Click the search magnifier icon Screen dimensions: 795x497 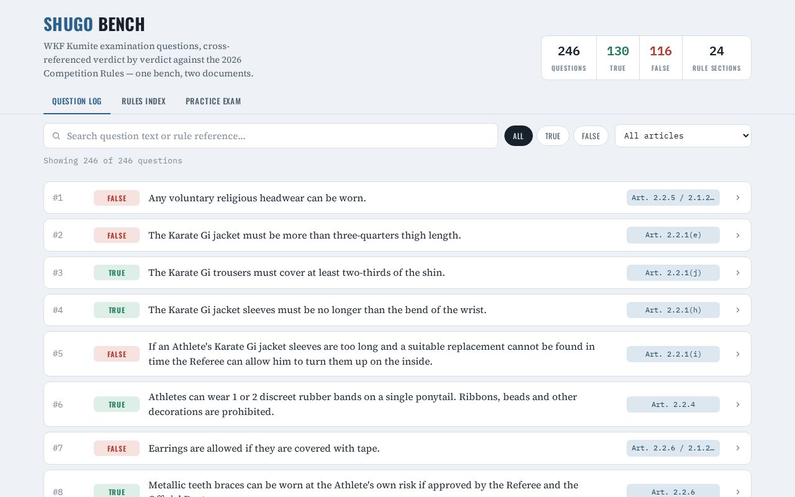[x=57, y=136]
